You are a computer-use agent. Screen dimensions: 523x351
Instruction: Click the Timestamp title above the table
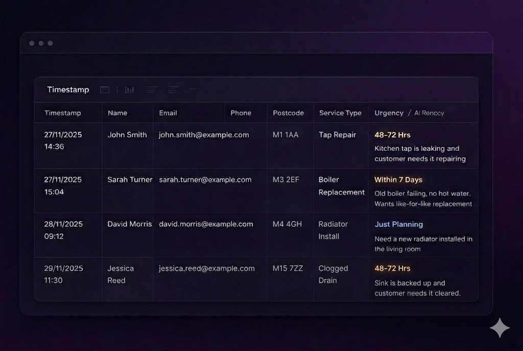click(68, 90)
